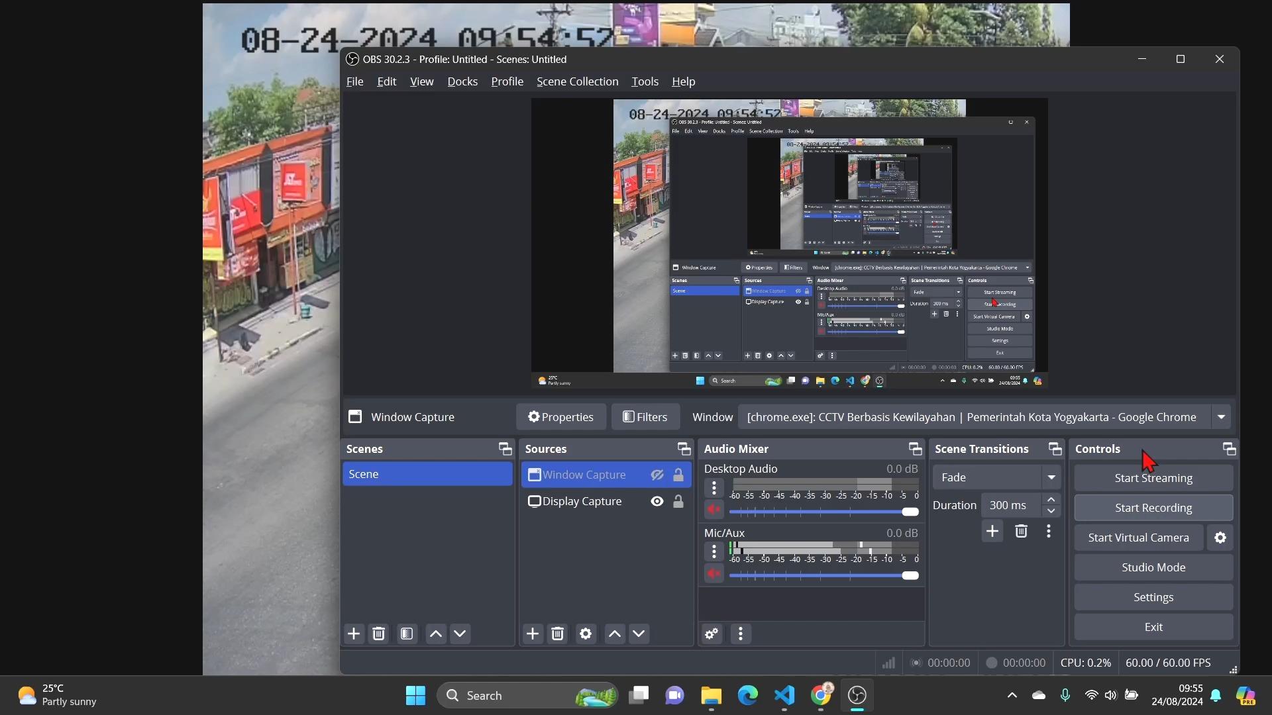Open source properties gear in Sources dock
The width and height of the screenshot is (1272, 715).
coord(586,634)
